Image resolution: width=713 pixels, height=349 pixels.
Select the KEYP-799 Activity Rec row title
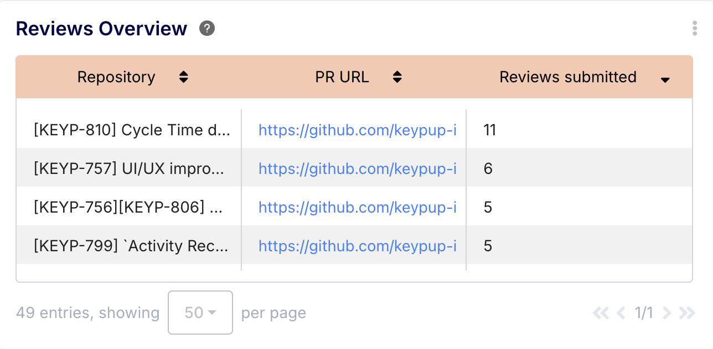click(x=131, y=246)
